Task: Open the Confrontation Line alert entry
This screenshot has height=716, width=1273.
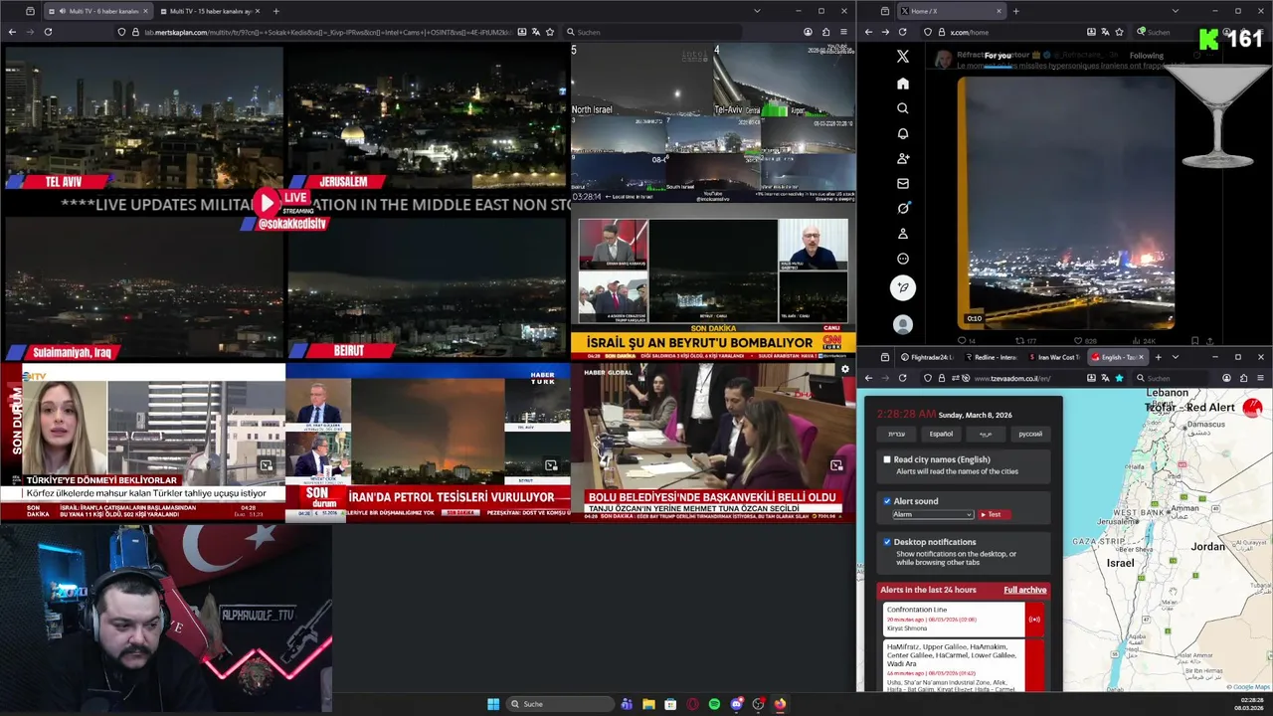Action: [954, 620]
